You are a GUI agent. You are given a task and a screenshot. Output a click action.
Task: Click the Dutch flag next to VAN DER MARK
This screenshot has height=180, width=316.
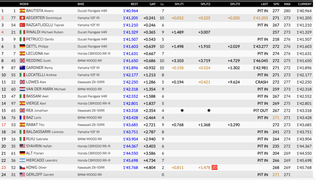pos(22,89)
